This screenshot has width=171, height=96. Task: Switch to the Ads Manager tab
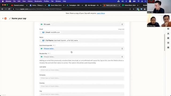[x=93, y=5]
